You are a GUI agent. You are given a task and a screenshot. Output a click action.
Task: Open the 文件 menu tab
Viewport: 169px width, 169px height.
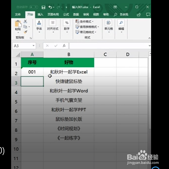18,15
